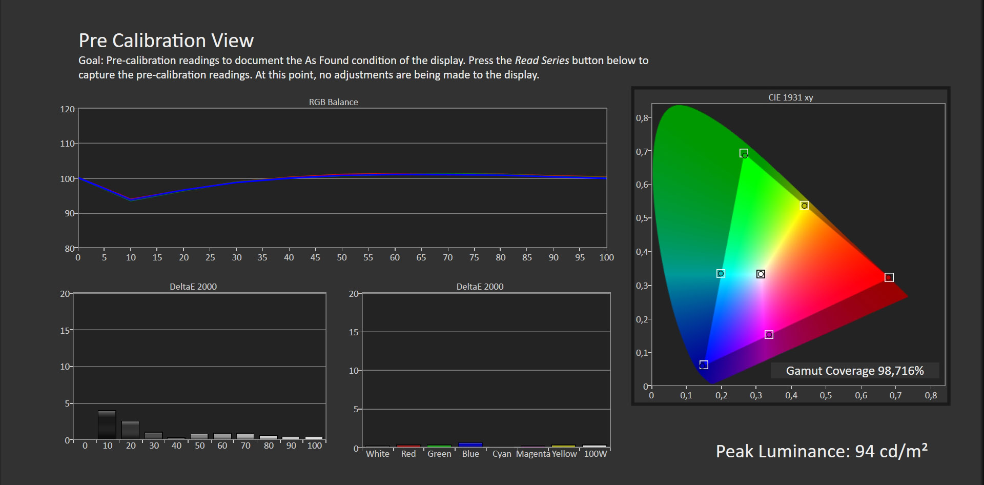Click the Yellow bar in color DeltaE chart

563,446
